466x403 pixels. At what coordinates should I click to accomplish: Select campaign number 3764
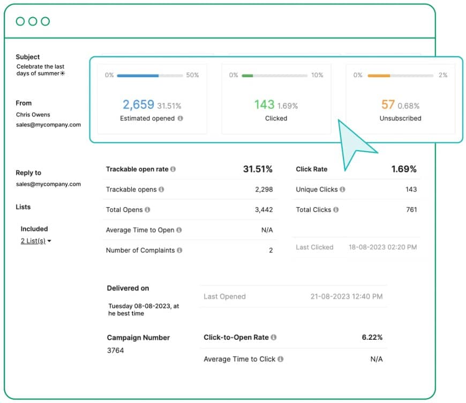(115, 350)
